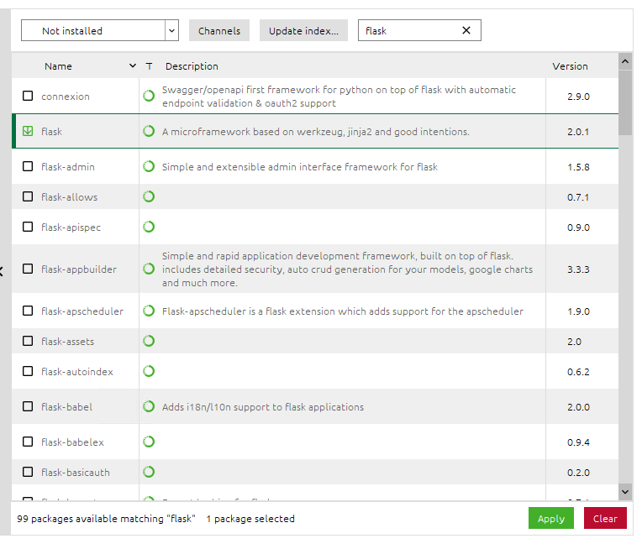Sort by the Name column arrow
Viewport: 642px width, 549px height.
point(132,65)
